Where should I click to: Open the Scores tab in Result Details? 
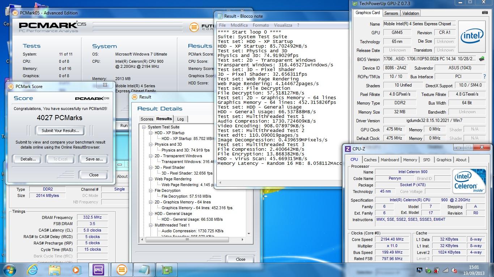(x=147, y=119)
